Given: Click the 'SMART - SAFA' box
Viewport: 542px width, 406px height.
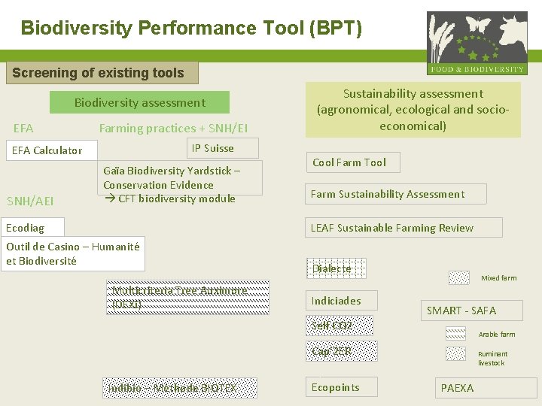Looking at the screenshot, I should (472, 311).
